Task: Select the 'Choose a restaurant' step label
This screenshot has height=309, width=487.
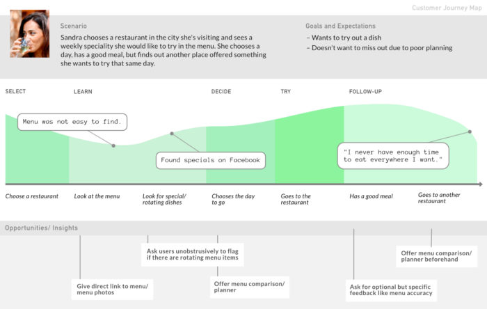Action: (x=32, y=196)
